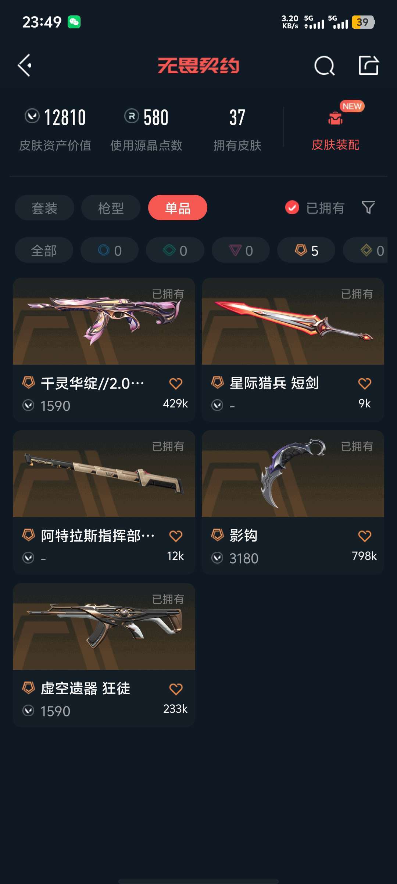Favorite 星际猎兵 短剑 heart icon

tap(365, 384)
